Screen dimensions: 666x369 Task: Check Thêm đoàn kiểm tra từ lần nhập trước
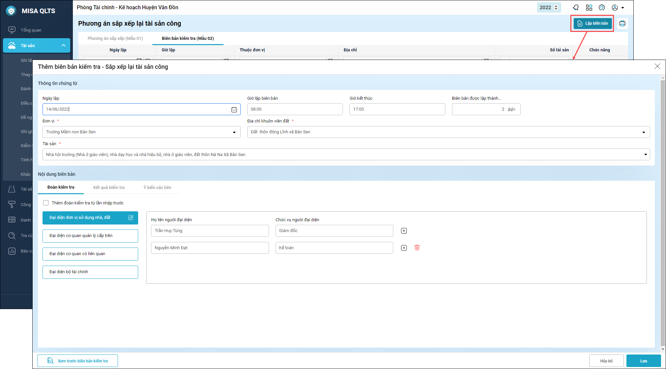coord(46,203)
